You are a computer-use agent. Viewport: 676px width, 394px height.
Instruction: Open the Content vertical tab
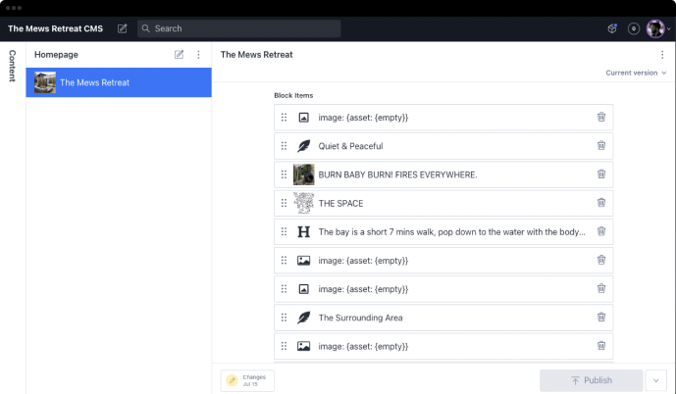[13, 66]
